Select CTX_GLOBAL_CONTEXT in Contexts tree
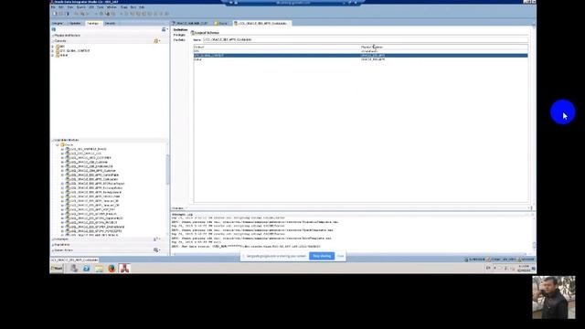Screen dimensions: 585x329 pyautogui.click(x=75, y=50)
